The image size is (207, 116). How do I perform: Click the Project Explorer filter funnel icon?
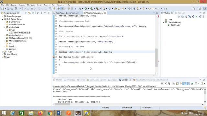pyautogui.click(x=33, y=13)
